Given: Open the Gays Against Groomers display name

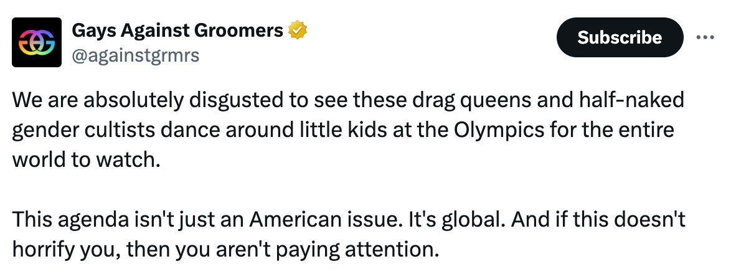Looking at the screenshot, I should click(x=177, y=31).
